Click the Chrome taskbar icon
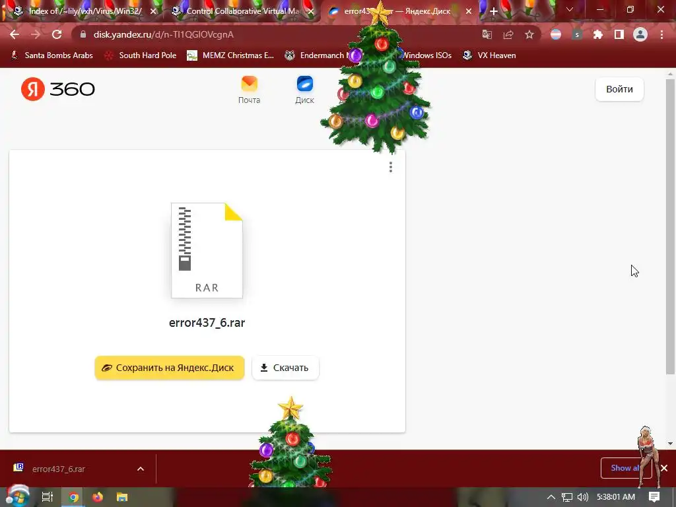The image size is (676, 507). 73,497
